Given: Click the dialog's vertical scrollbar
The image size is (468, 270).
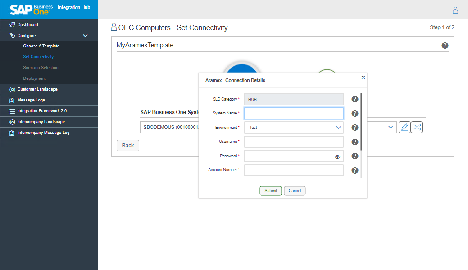Looking at the screenshot, I should 361,122.
